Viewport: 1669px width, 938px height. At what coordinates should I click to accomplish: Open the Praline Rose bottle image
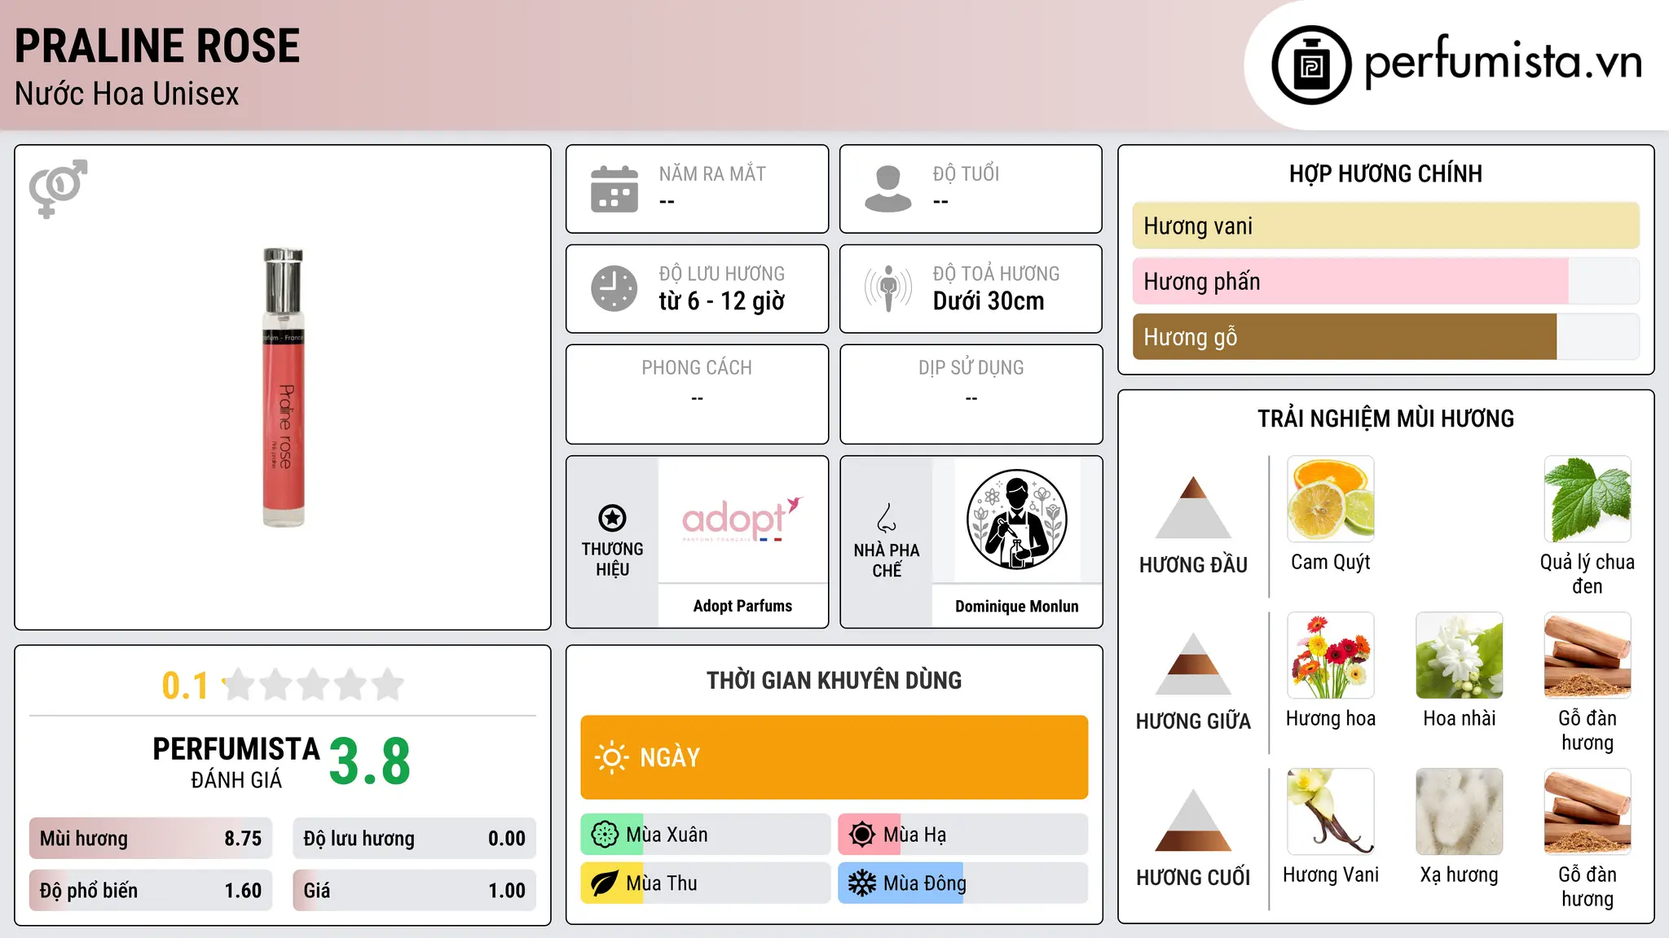click(283, 387)
